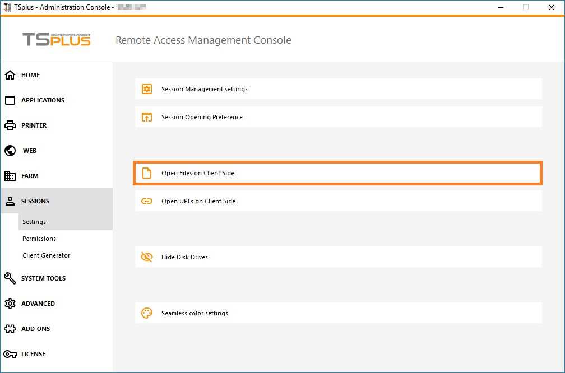Image resolution: width=565 pixels, height=373 pixels.
Task: Click the Applications window icon
Action: [x=10, y=100]
